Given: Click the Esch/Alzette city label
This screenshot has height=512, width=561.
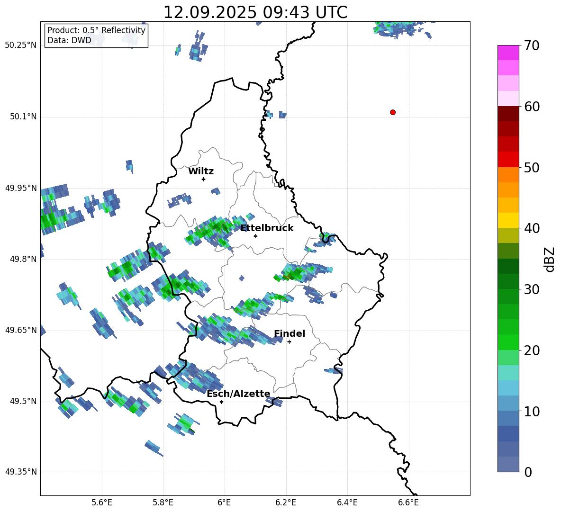Looking at the screenshot, I should click(238, 394).
